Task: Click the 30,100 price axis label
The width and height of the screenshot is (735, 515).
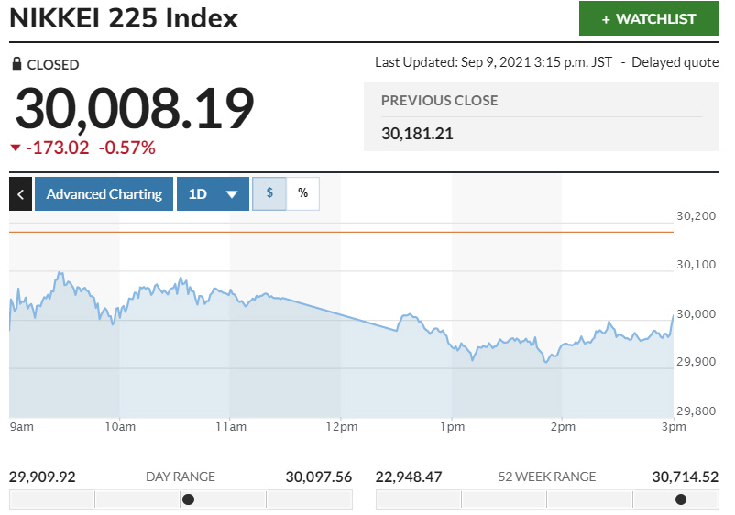Action: click(x=696, y=265)
